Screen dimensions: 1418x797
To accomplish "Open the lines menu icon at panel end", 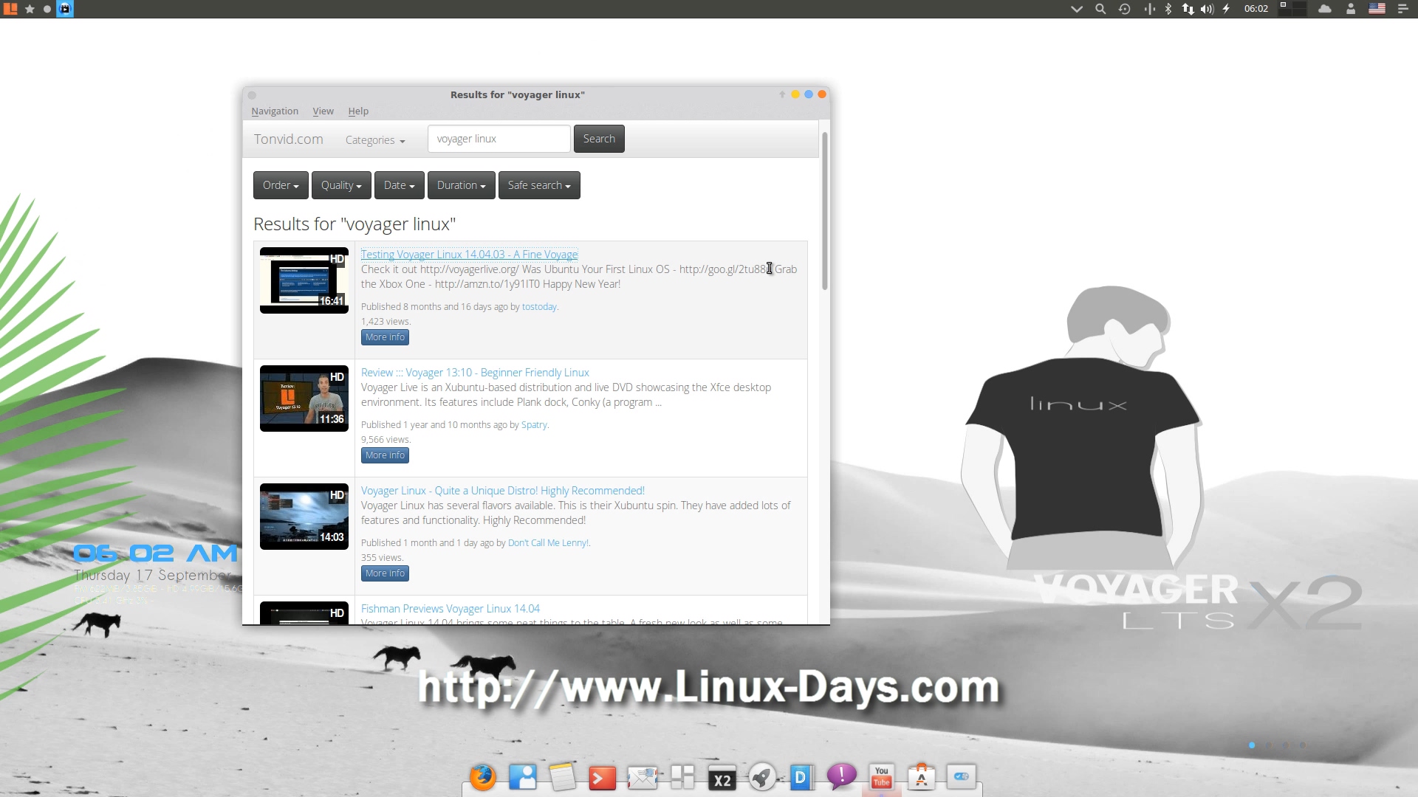I will click(x=1403, y=9).
